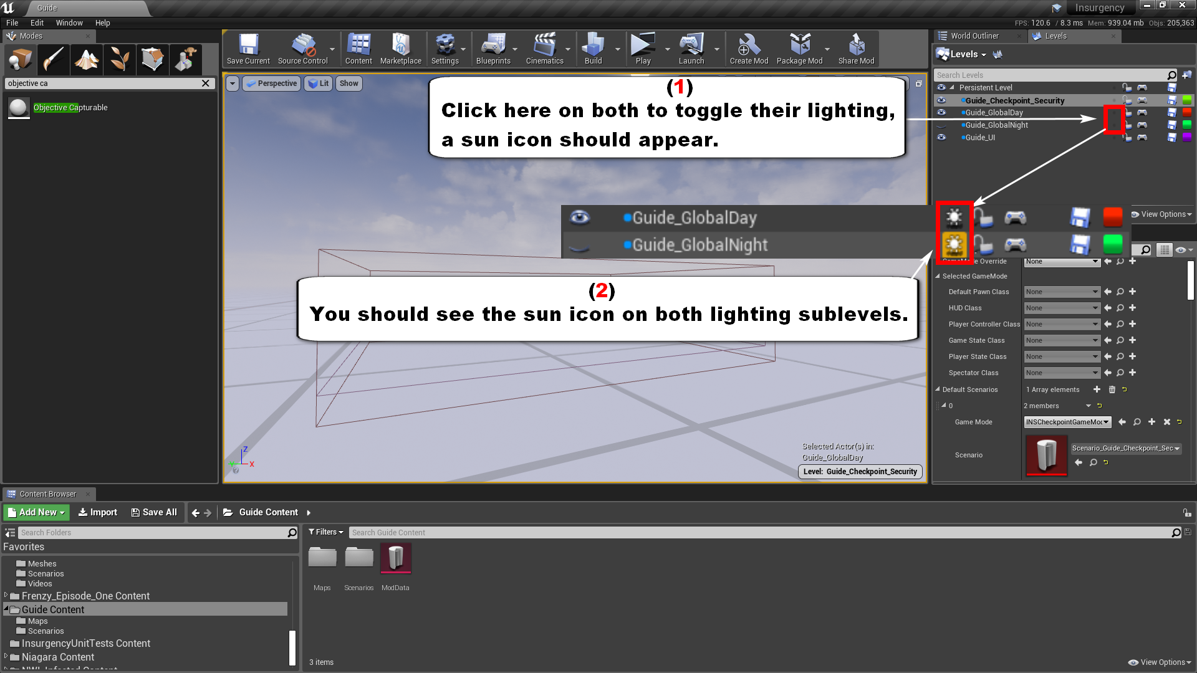Click the Save All button

click(154, 512)
